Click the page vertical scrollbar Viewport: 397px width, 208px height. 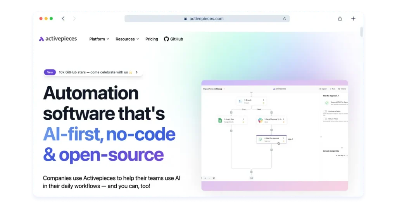point(361,32)
